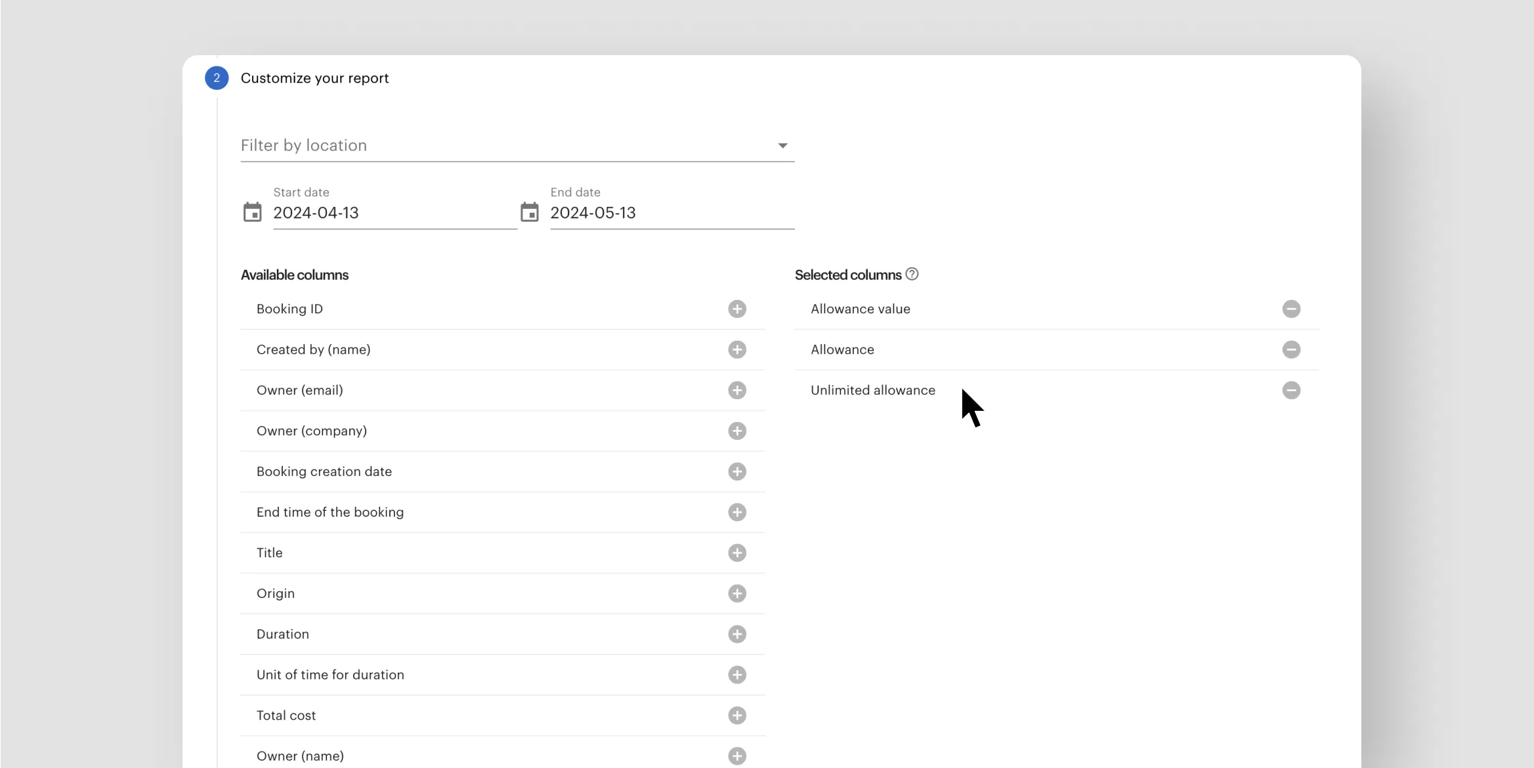Add the Owner (company) column
This screenshot has width=1534, height=768.
pos(737,431)
